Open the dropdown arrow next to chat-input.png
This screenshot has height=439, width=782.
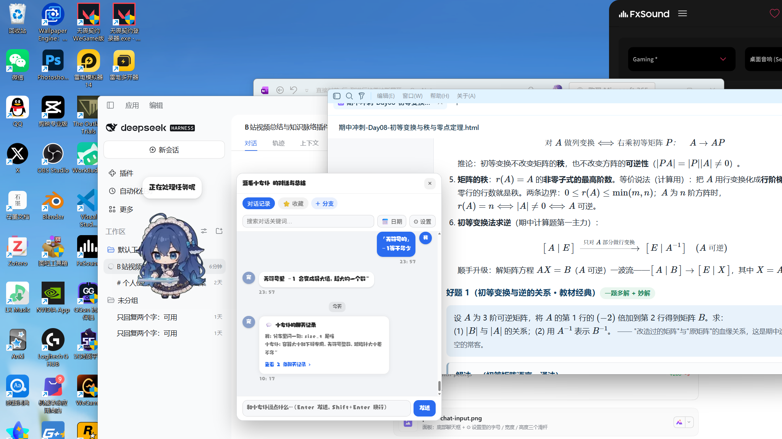[x=689, y=422]
